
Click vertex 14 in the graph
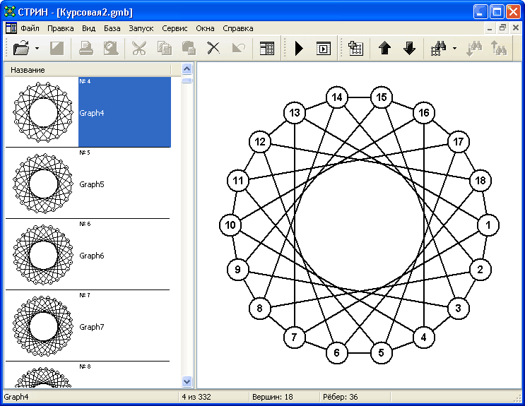coord(338,97)
